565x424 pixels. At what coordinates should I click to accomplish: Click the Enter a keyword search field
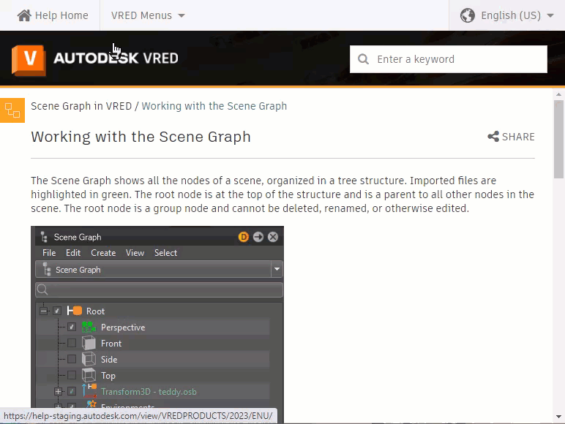[449, 59]
